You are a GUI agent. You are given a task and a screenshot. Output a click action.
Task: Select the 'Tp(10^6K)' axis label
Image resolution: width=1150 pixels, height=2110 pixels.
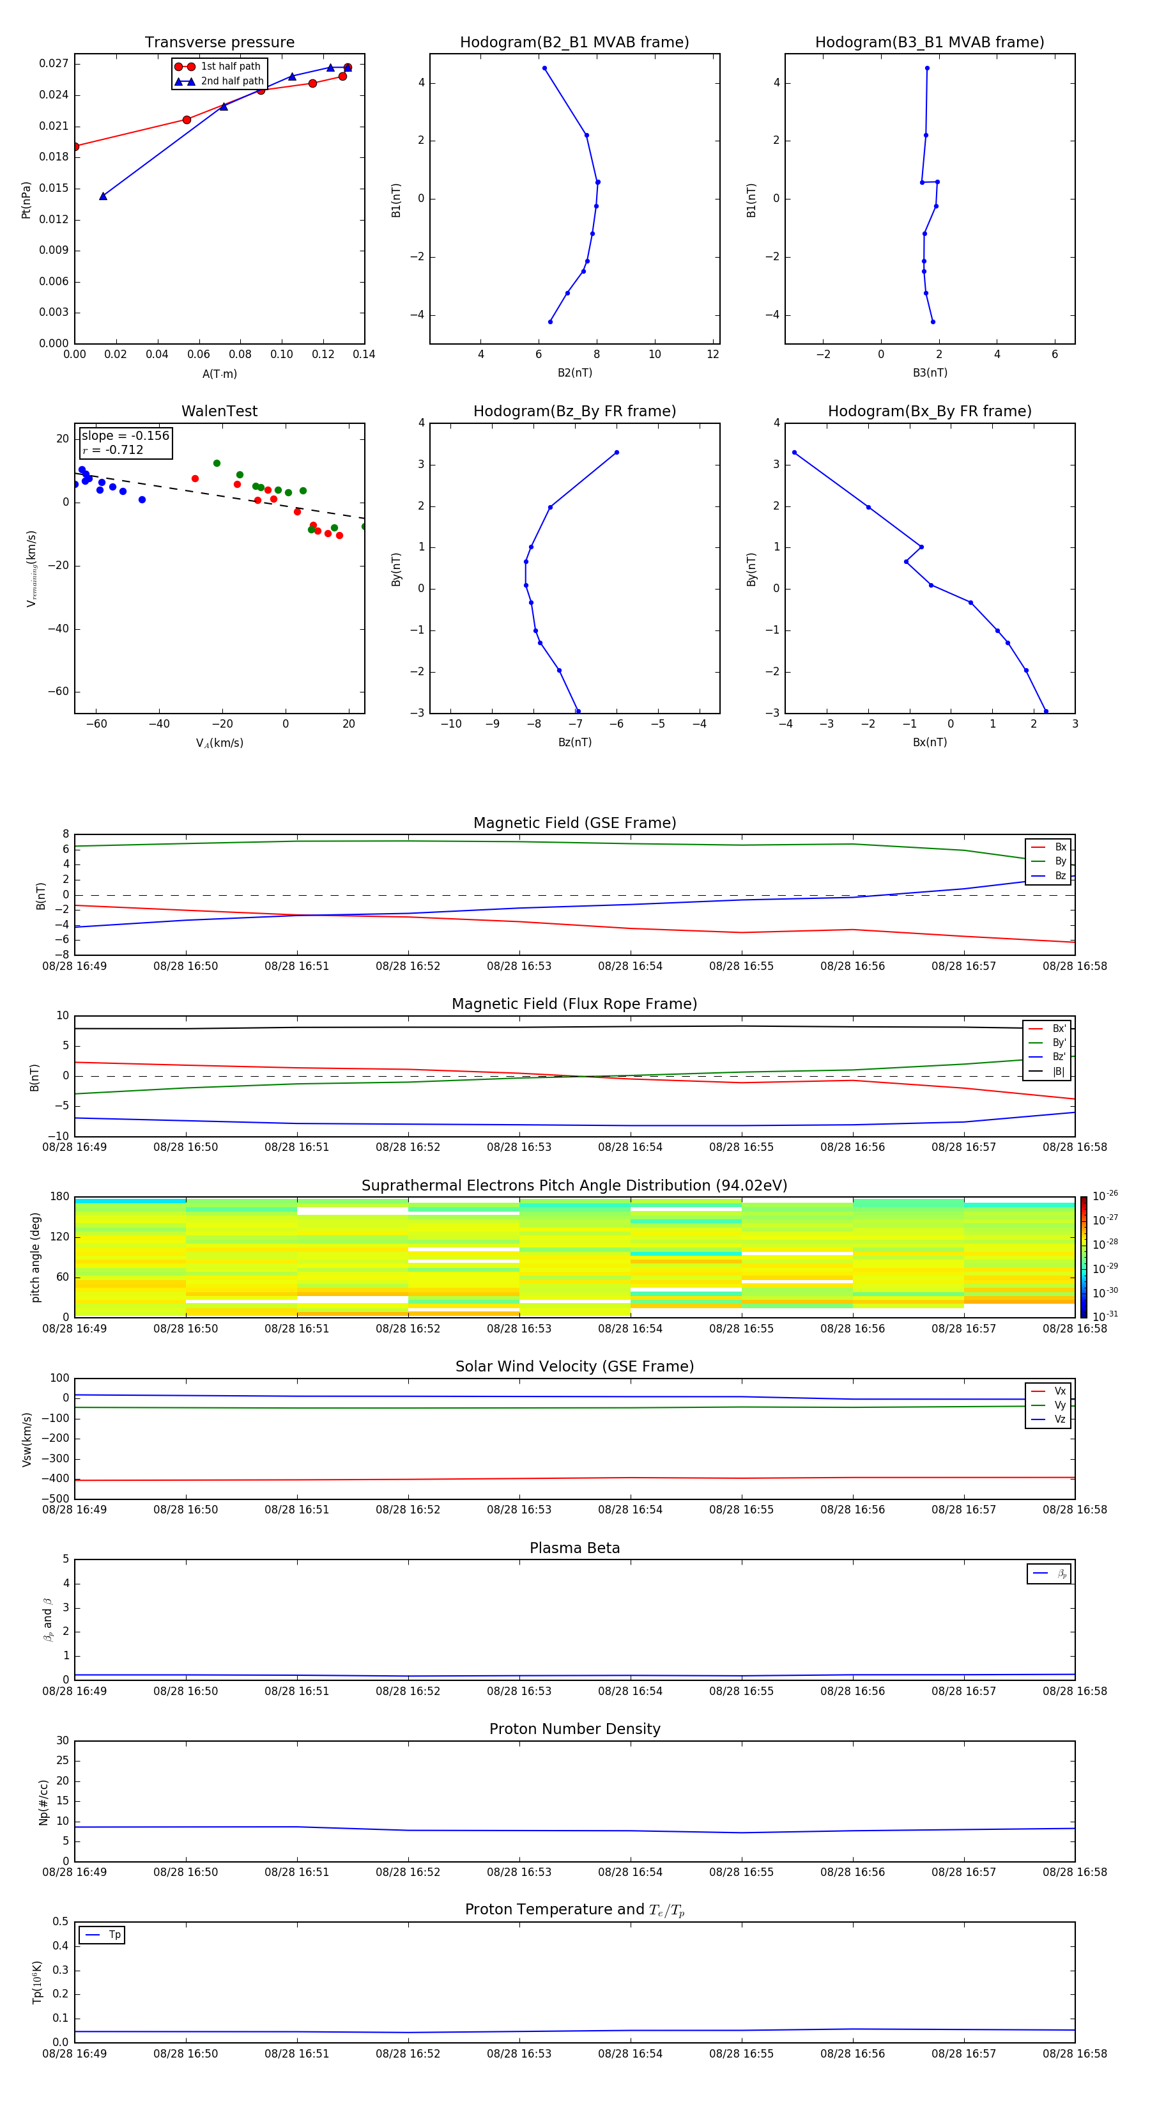click(x=37, y=1982)
